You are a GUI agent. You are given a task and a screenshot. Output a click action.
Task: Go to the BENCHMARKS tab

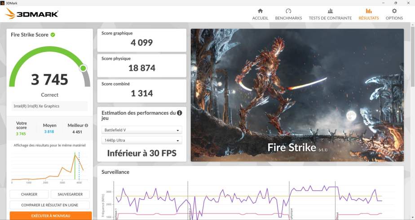288,18
